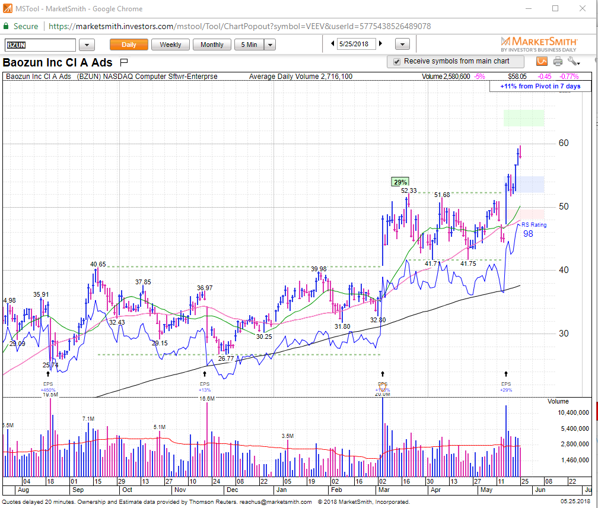Click the pink loss zone swatch

pos(524,214)
